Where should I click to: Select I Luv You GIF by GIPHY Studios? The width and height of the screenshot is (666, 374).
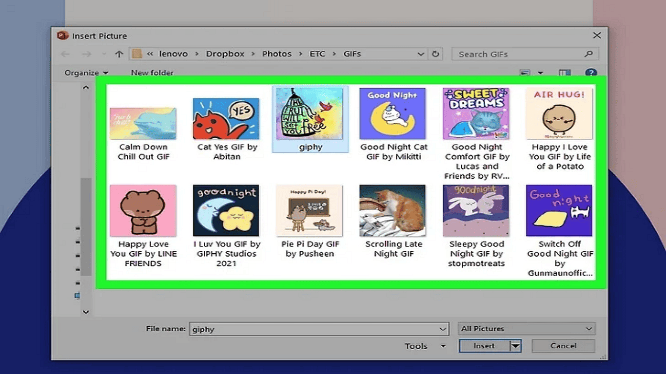[226, 210]
